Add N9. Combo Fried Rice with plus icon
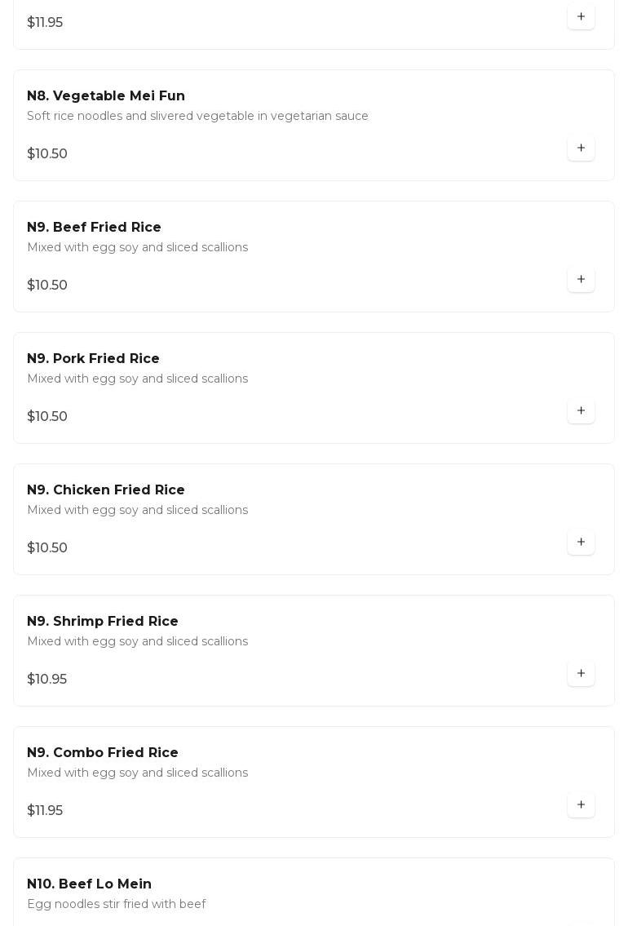This screenshot has width=628, height=926. [x=581, y=805]
